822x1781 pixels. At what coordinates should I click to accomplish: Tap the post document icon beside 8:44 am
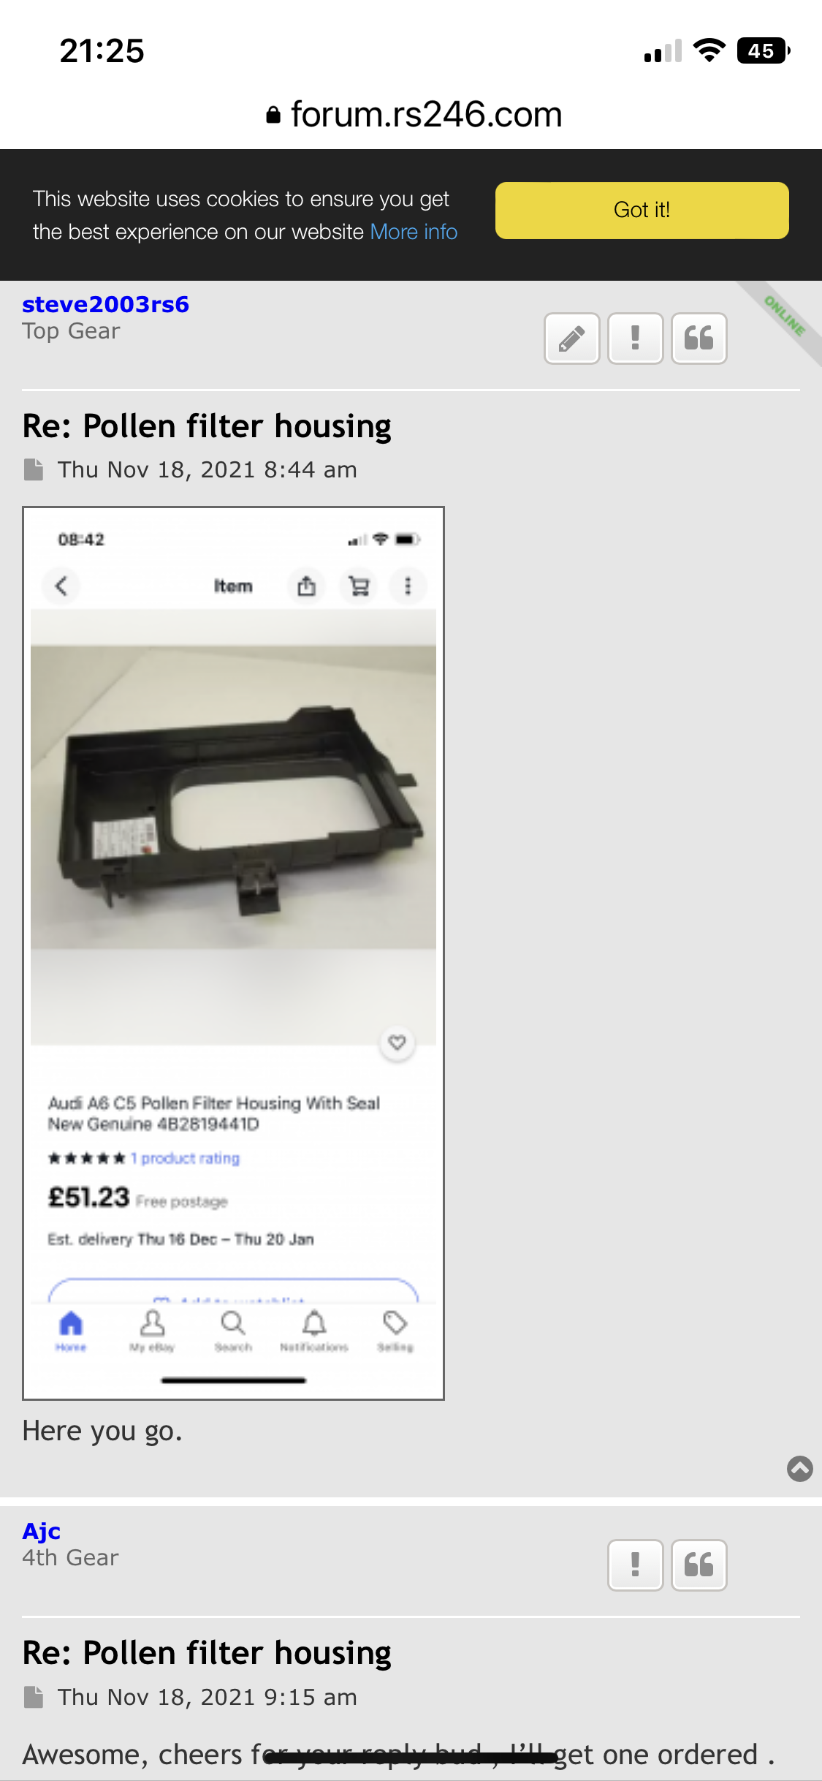click(x=34, y=469)
